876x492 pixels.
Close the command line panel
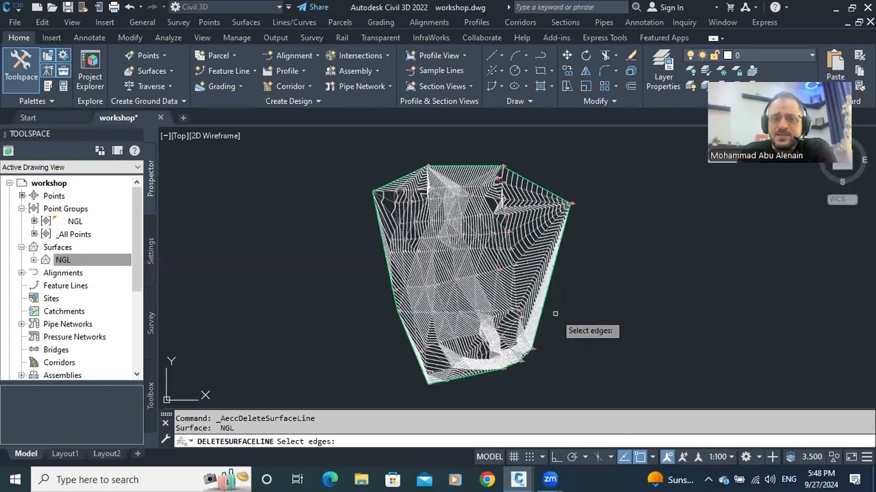[x=165, y=423]
